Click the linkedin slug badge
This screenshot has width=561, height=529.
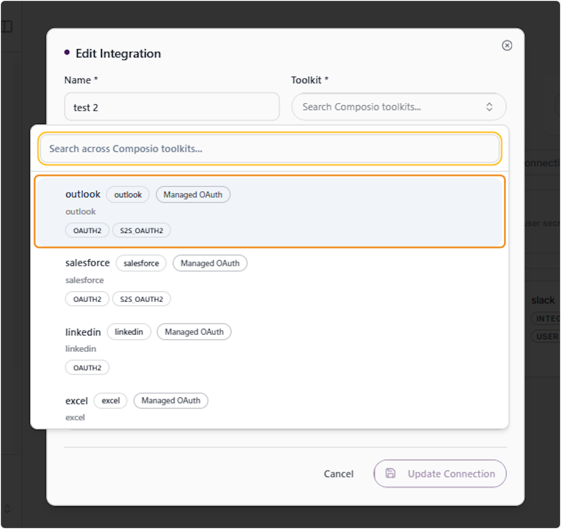coord(129,332)
